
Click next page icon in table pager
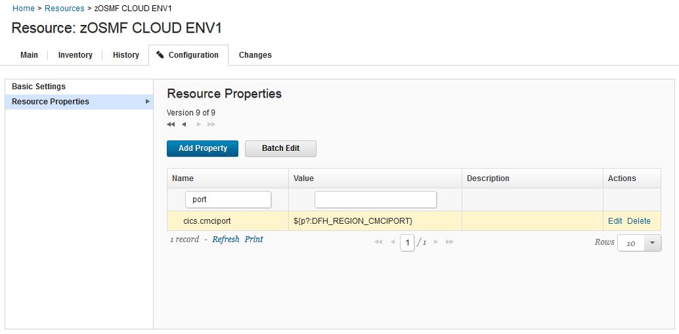tap(435, 242)
